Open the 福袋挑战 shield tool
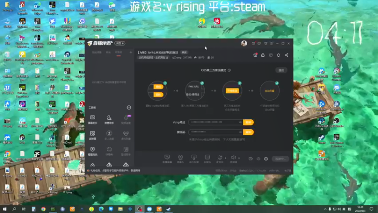The image size is (378, 213). click(92, 151)
